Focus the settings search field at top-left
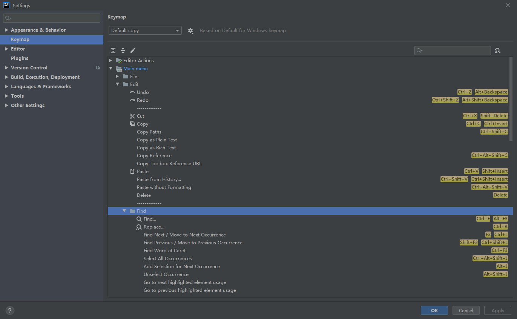Viewport: 517px width, 319px height. click(x=52, y=18)
